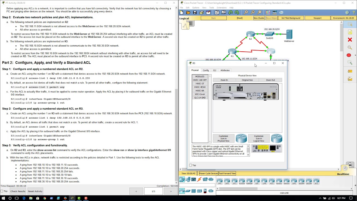Click the Copy icon in the toolbar
357x201 pixels.
click(217, 13)
